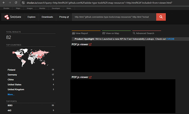Open first PDF.js viewer result title
189x114 pixels.
coord(80,44)
